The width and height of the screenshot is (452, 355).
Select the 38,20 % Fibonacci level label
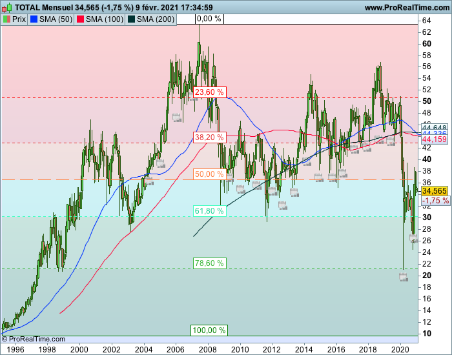point(209,137)
